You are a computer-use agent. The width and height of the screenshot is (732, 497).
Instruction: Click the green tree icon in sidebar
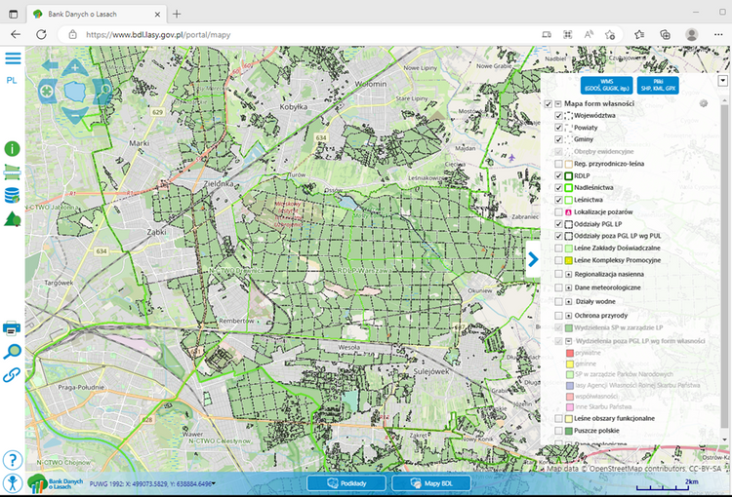(13, 218)
